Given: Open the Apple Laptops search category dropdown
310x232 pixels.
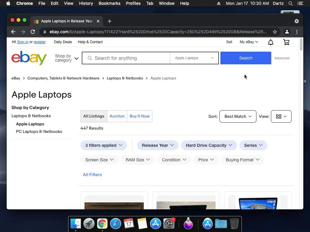Looking at the screenshot, I should click(194, 58).
